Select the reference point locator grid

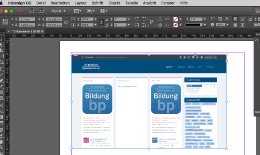(5, 22)
